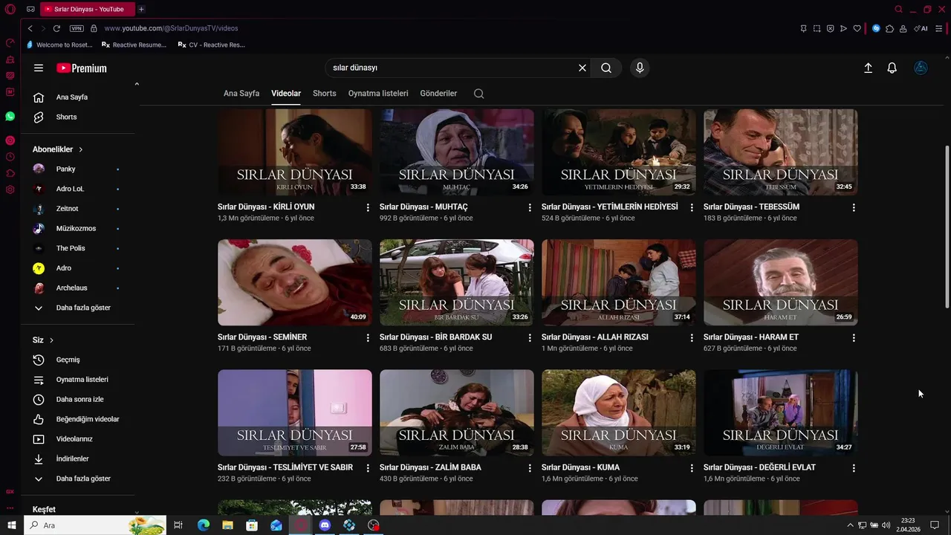Expand subscriptions with Daha fazla göster under Archelaus
Viewport: 951px width, 535px height.
(x=78, y=308)
